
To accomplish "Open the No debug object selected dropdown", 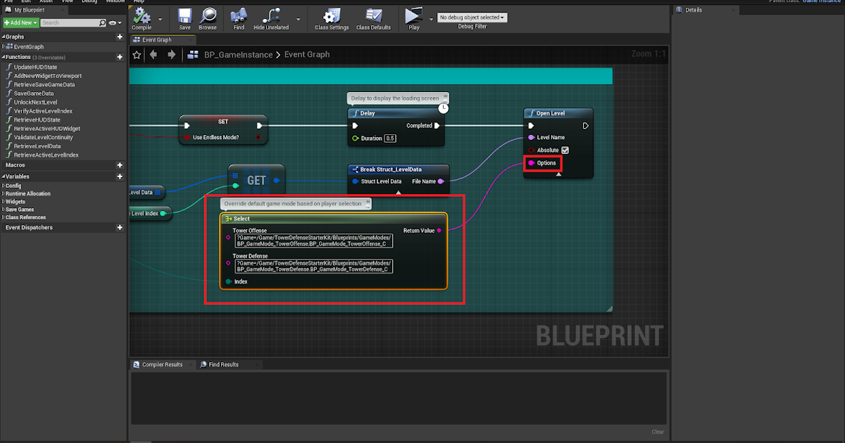I will click(472, 17).
